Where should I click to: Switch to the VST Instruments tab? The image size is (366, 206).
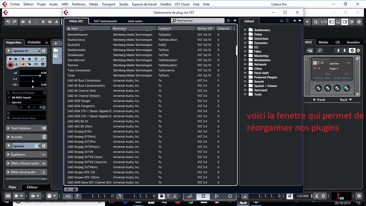point(106,21)
